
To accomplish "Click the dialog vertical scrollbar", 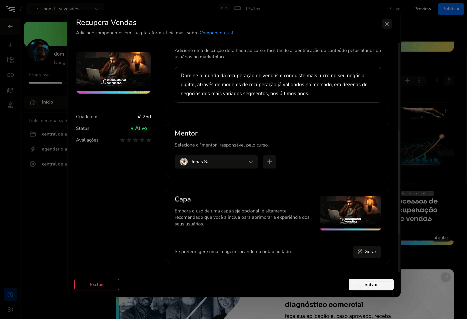I will (x=399, y=183).
